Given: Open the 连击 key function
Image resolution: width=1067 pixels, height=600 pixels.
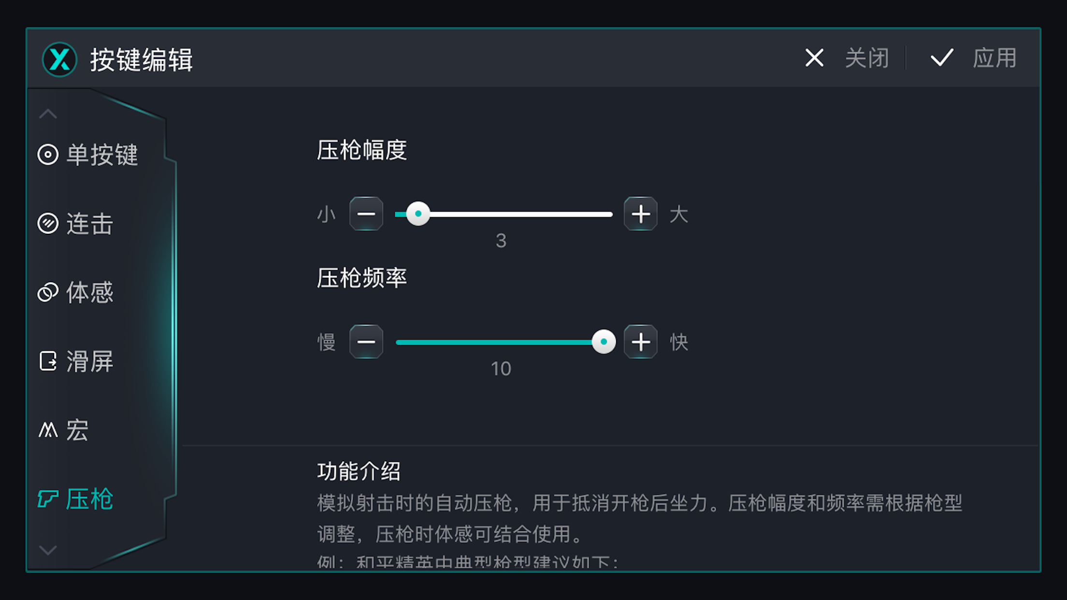Looking at the screenshot, I should pyautogui.click(x=48, y=224).
